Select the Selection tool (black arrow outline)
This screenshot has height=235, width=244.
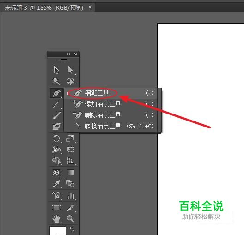(x=56, y=70)
